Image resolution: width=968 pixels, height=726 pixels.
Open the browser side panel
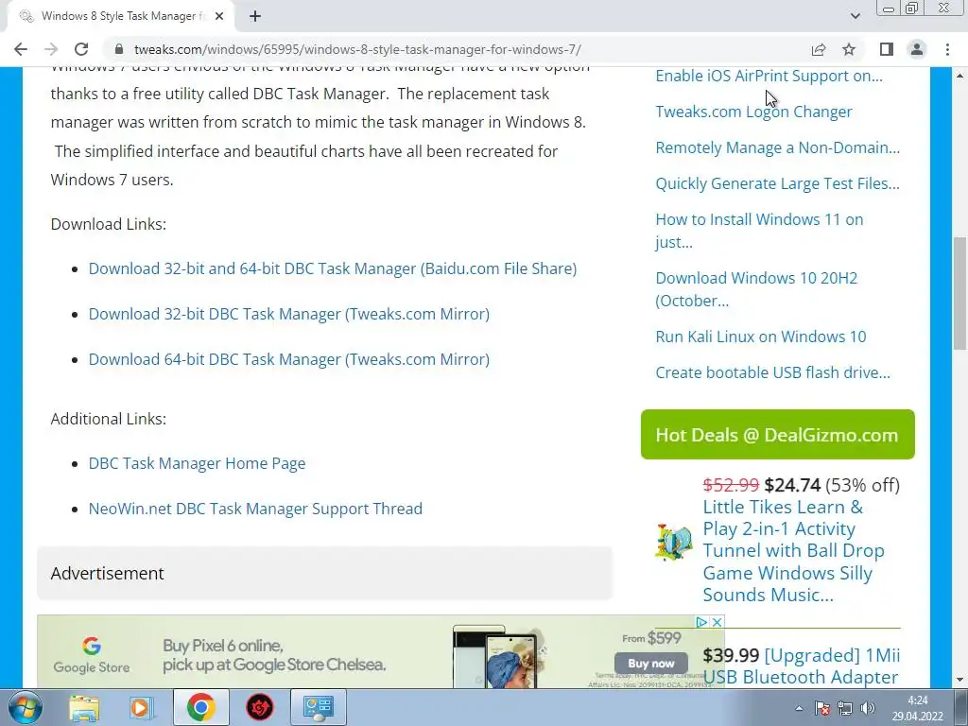click(887, 49)
